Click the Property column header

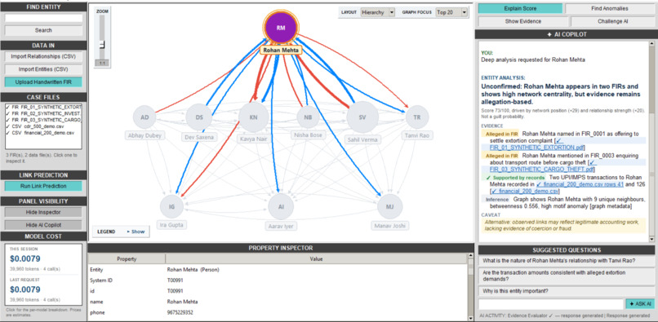tap(127, 259)
